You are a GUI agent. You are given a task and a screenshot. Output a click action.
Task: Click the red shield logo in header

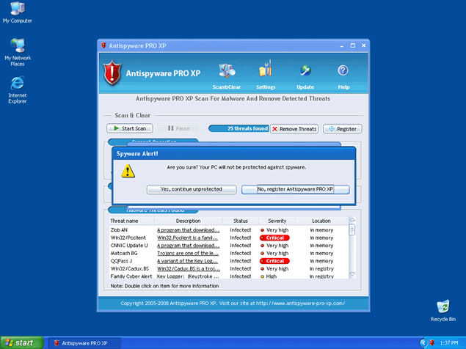(x=112, y=73)
